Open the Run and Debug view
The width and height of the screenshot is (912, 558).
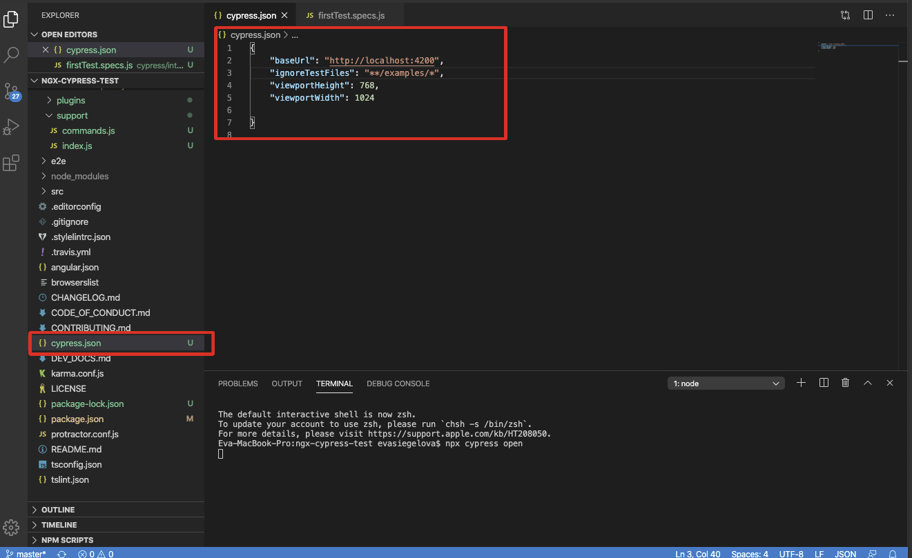click(x=12, y=127)
